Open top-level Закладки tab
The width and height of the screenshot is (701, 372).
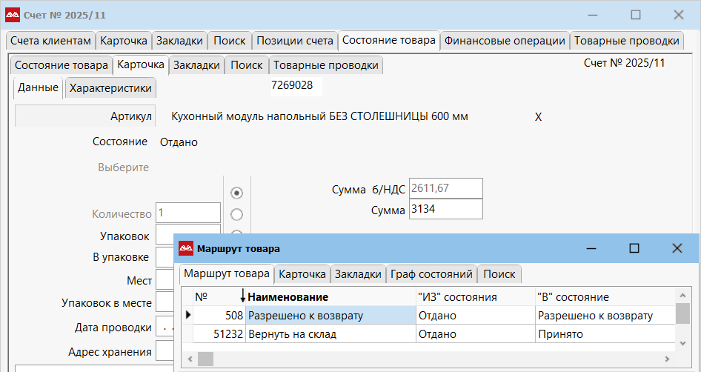(x=180, y=41)
